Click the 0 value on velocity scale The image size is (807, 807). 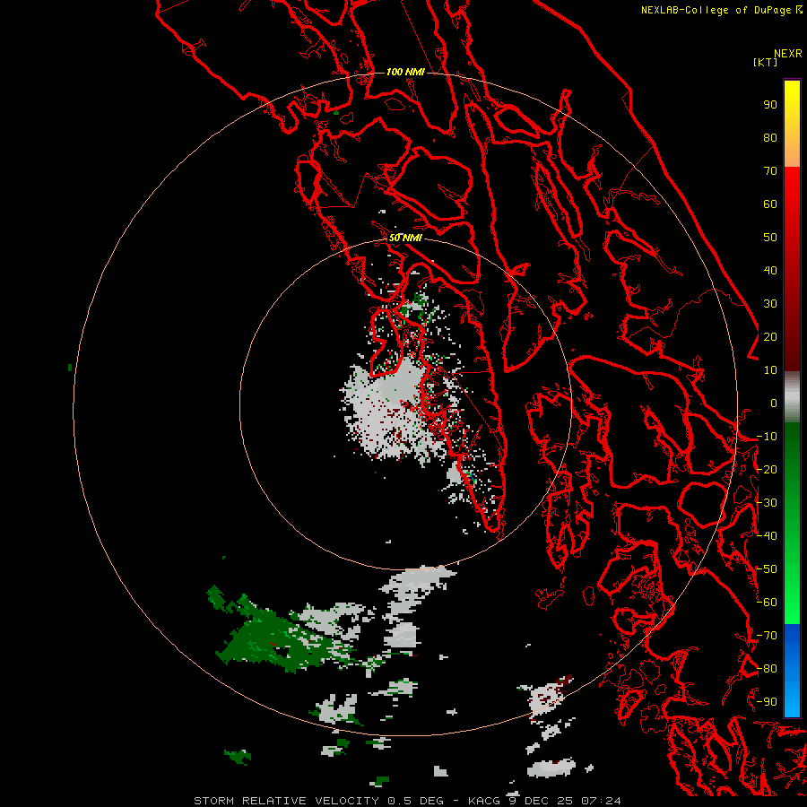(x=774, y=403)
